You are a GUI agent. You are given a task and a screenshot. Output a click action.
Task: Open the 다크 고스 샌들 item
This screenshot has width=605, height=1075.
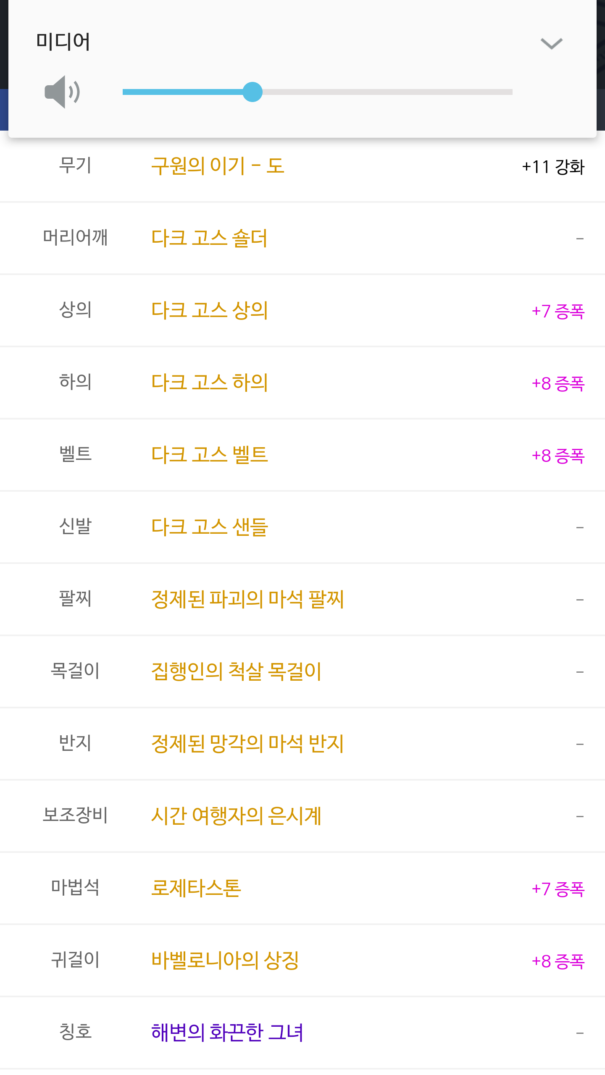[209, 527]
